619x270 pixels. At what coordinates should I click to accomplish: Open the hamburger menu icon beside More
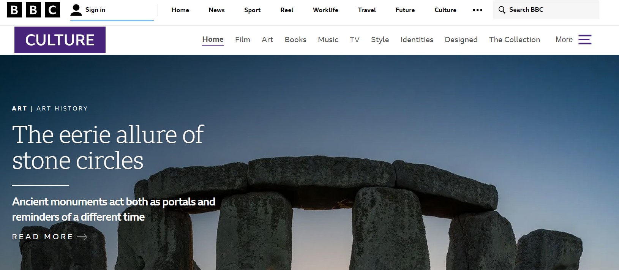click(x=585, y=39)
